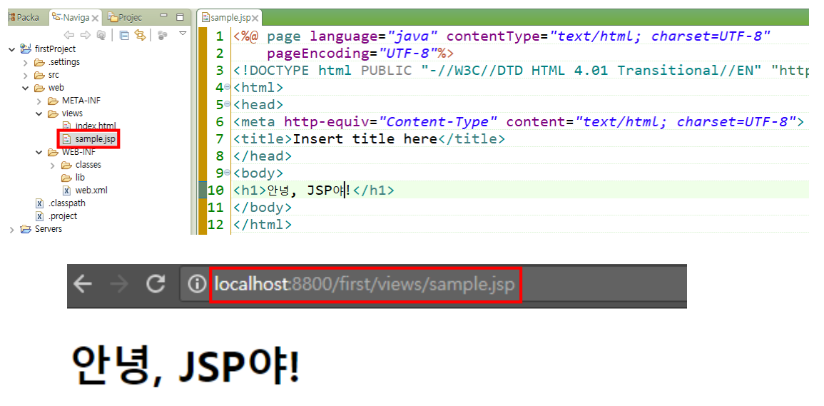Close the sample.jsp editor tab
Viewport: 824px width, 406px height.
[255, 19]
